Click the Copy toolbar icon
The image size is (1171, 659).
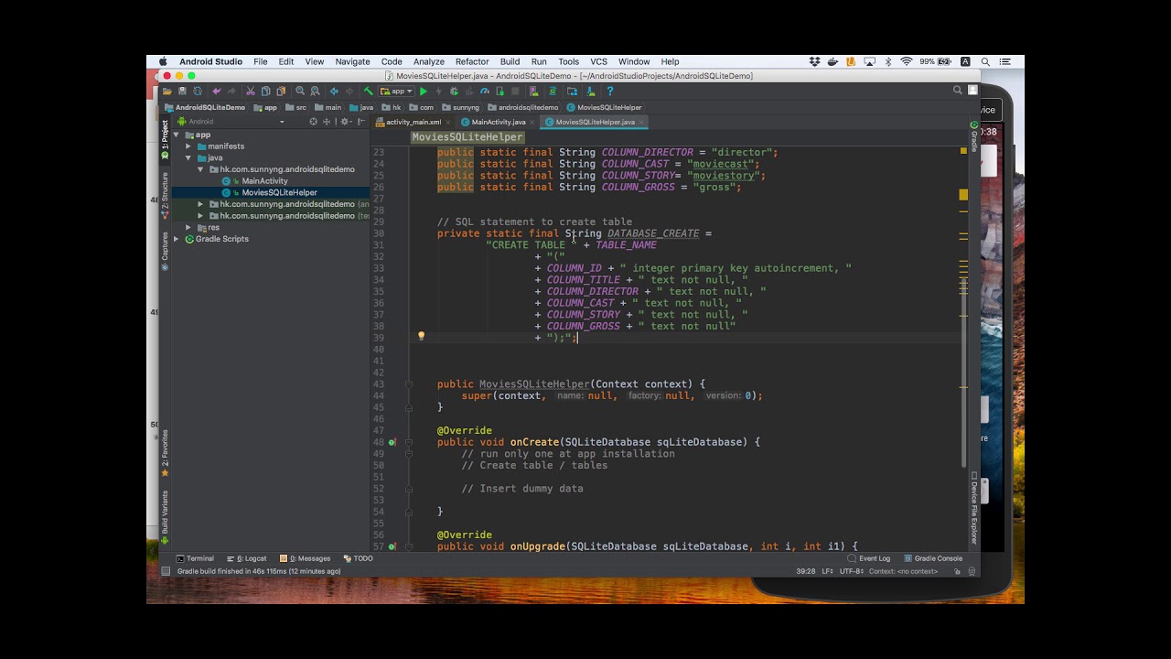265,92
